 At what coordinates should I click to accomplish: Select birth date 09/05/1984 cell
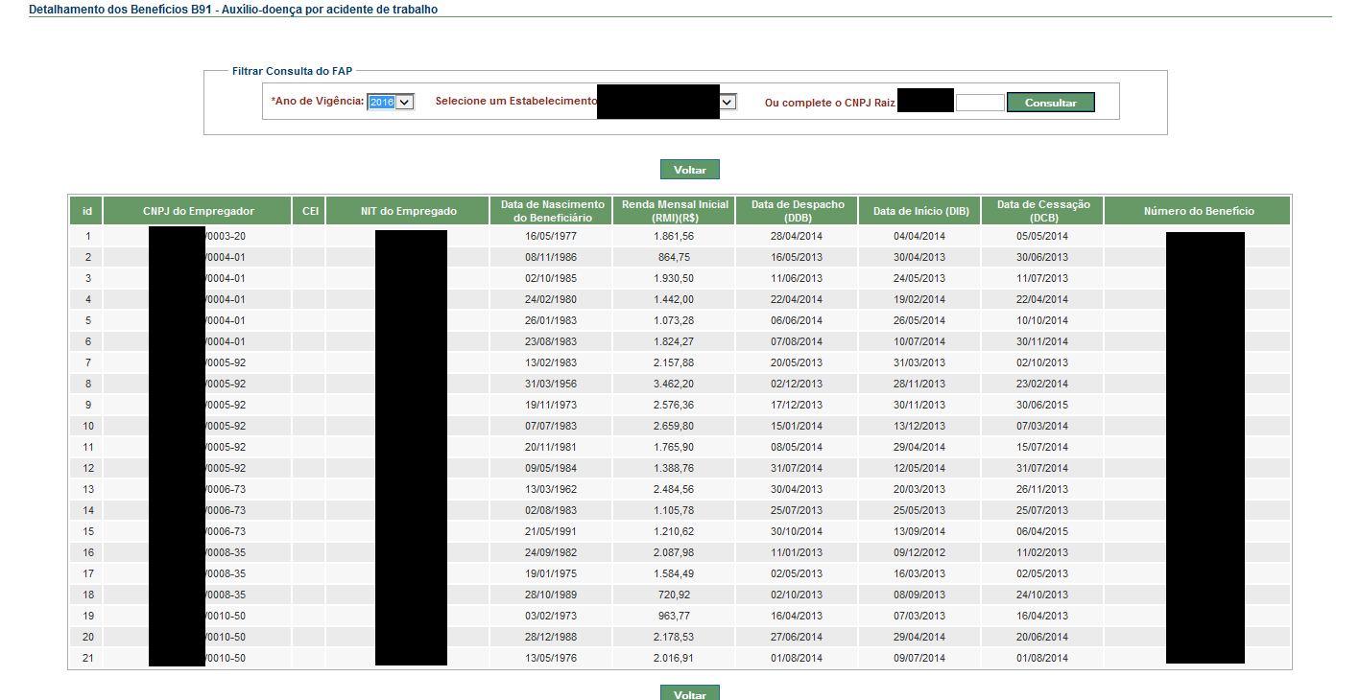coord(551,468)
